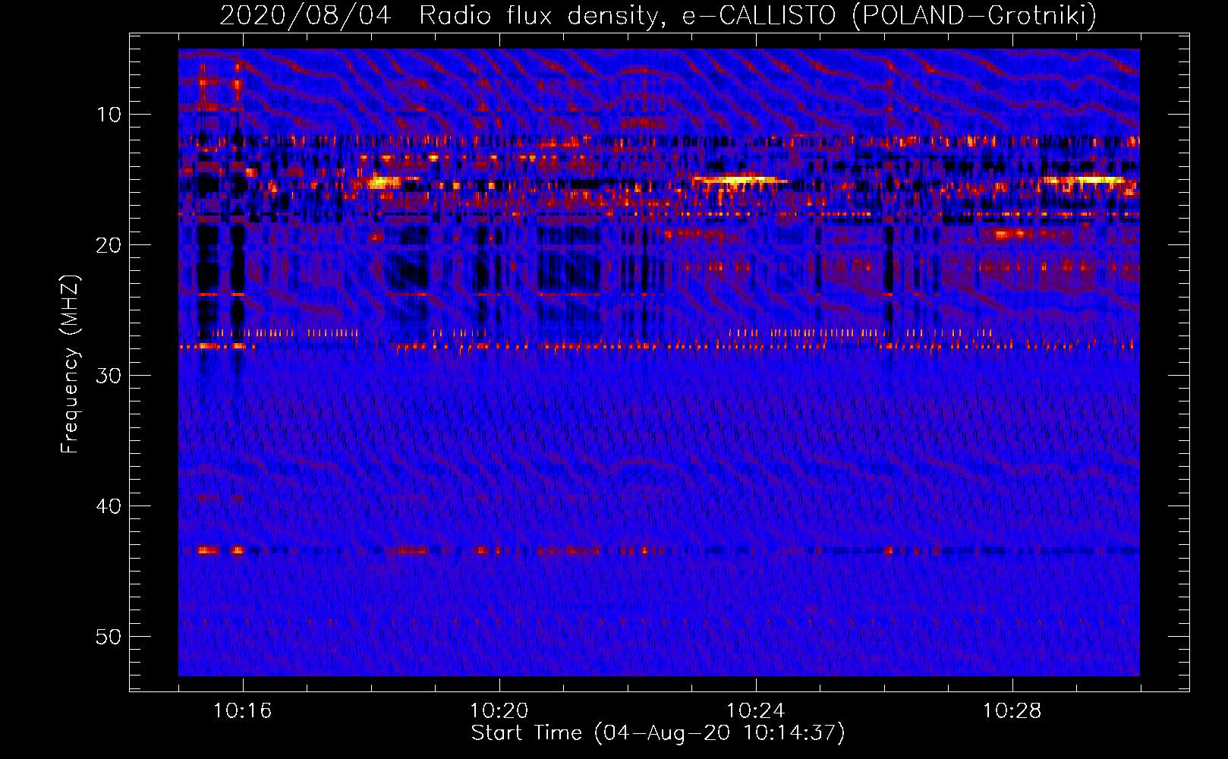Click the '50' frequency tick label
The width and height of the screenshot is (1228, 759).
[109, 637]
